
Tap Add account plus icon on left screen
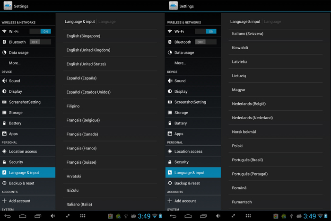(4, 201)
